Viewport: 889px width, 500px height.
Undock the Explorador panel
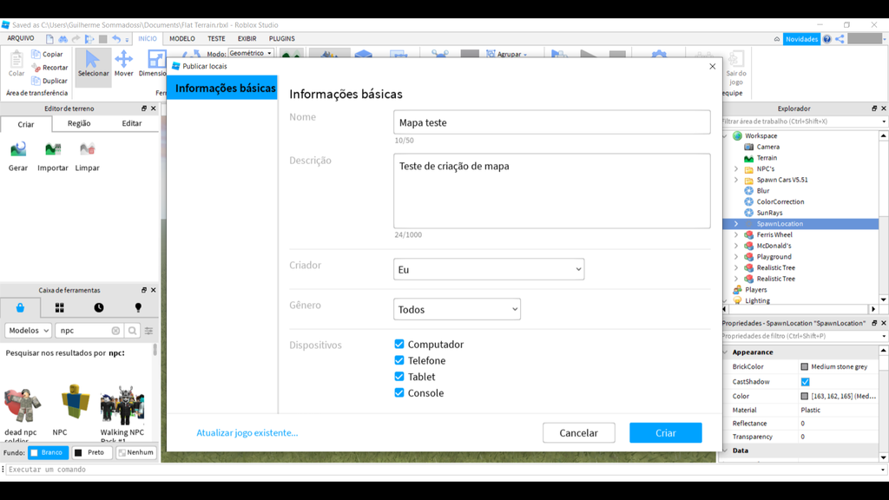coord(874,109)
